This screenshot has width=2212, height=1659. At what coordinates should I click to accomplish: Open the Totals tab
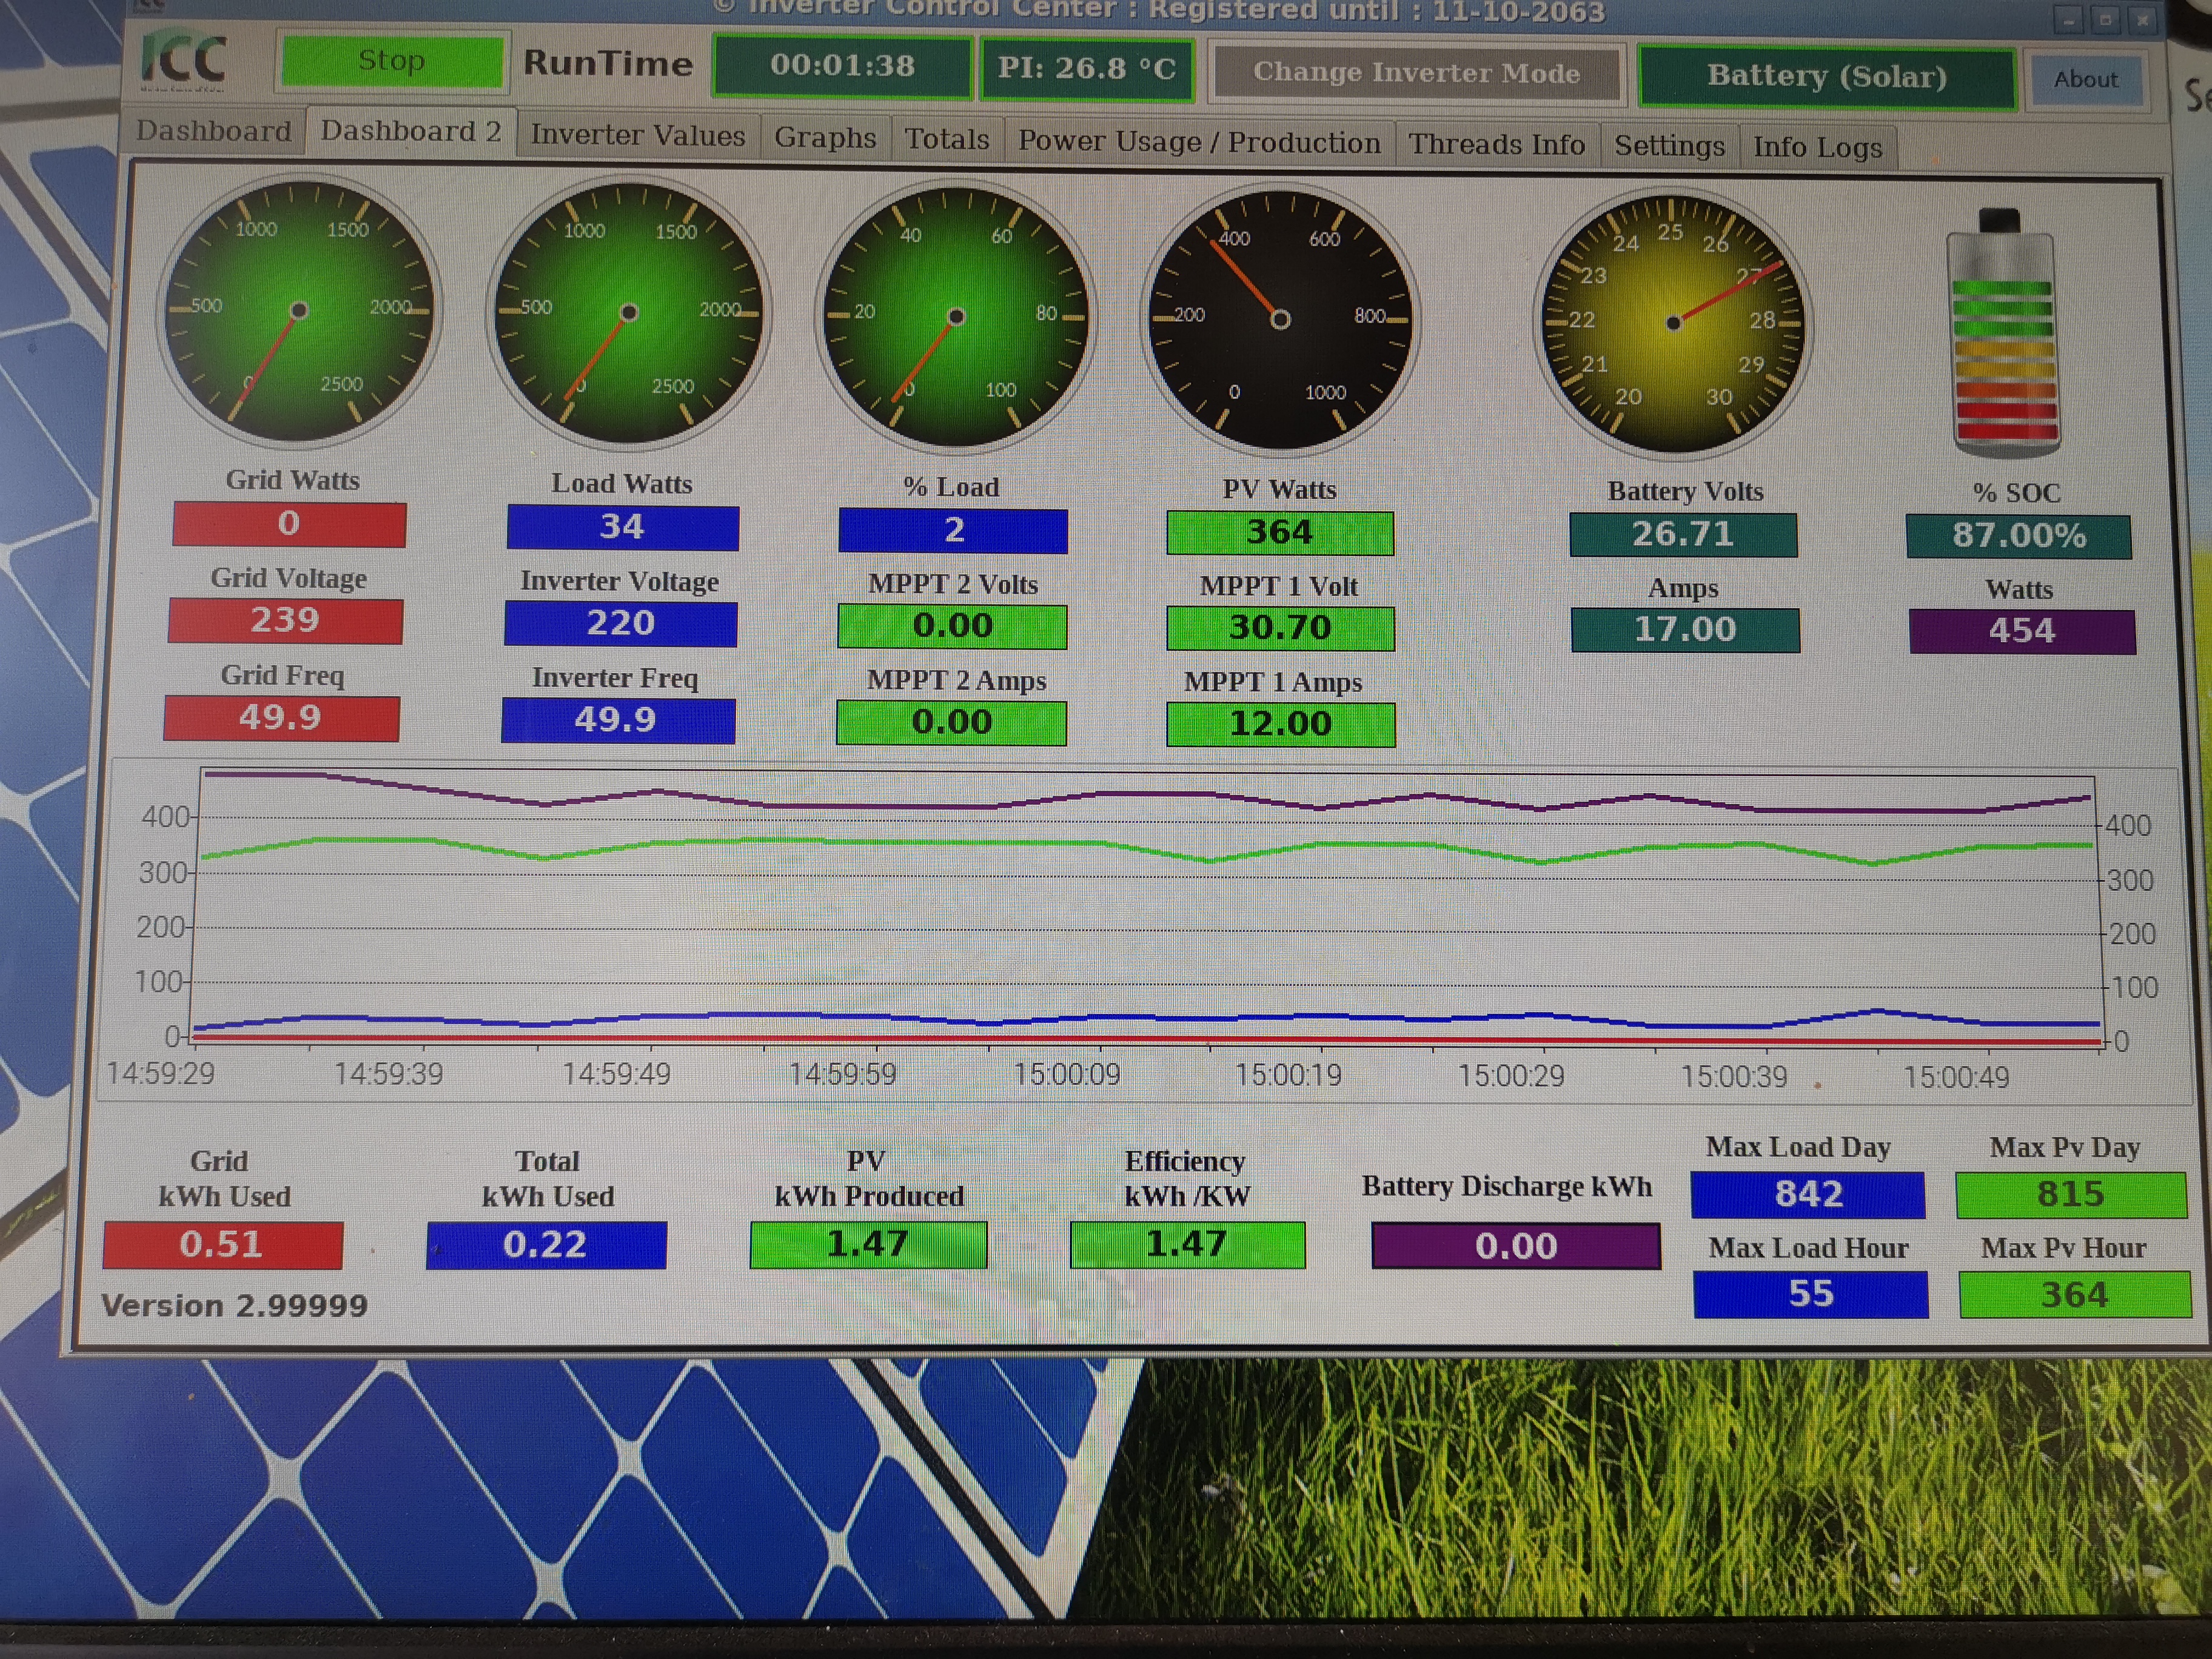coord(946,139)
